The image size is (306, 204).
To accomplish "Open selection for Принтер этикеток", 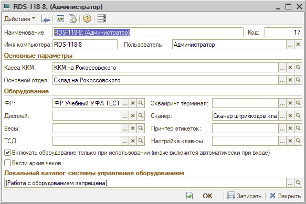I will point(282,128).
